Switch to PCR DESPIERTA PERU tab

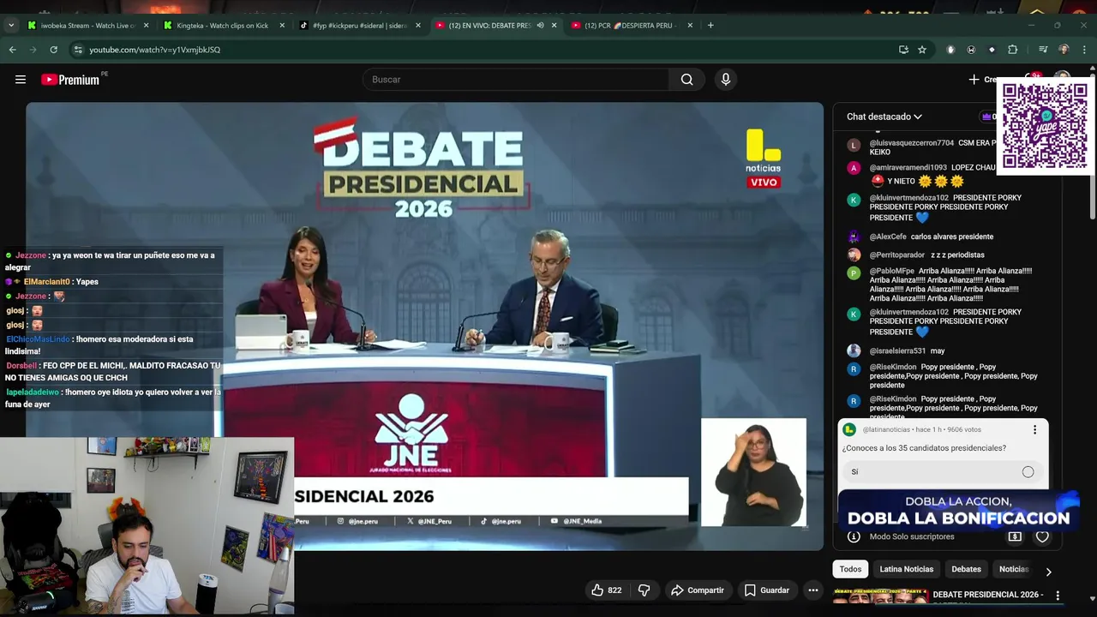point(630,25)
